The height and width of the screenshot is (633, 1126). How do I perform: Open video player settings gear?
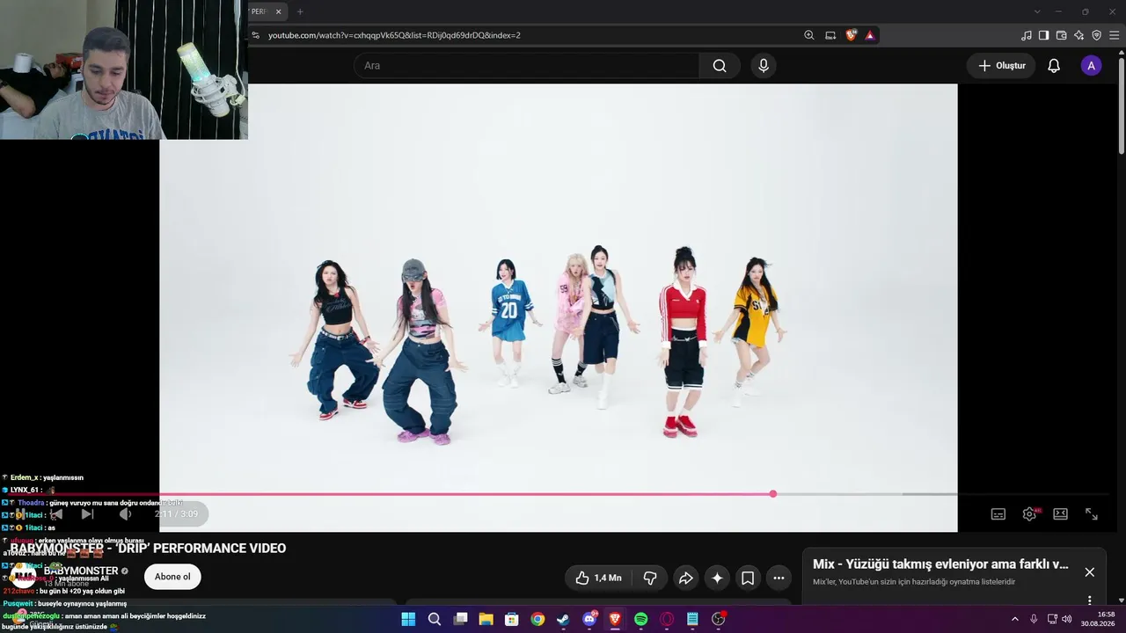click(1029, 514)
